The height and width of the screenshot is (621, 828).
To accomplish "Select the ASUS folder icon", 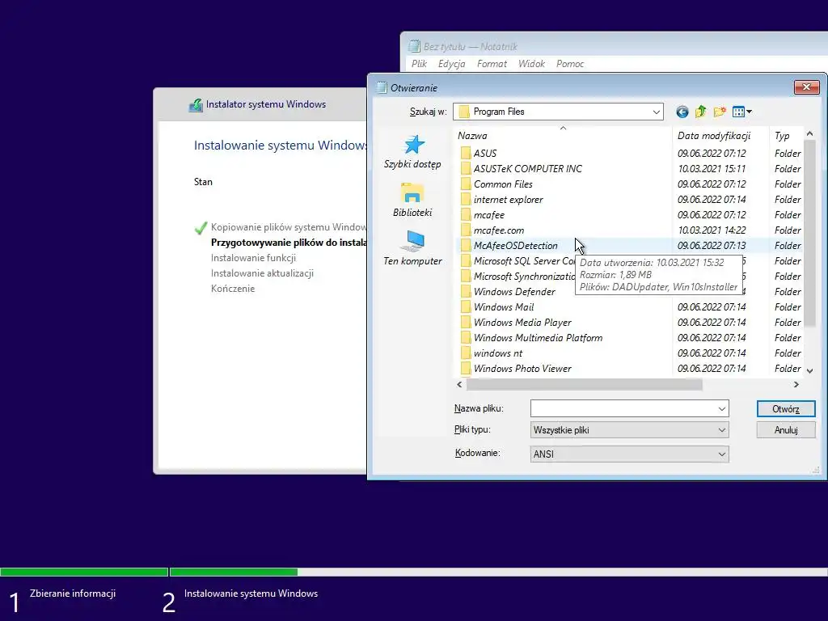I will coord(465,153).
